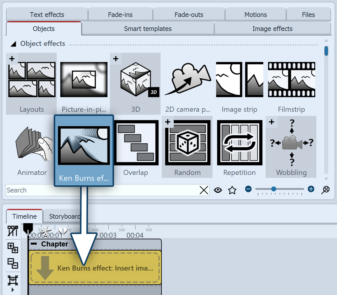Clear the search field with X button

click(x=204, y=190)
